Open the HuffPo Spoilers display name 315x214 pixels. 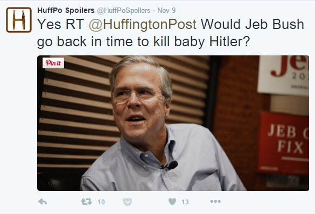tap(66, 10)
